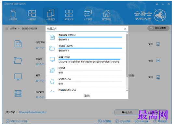
Task: Click the dialog vertical scrollbar thumb
Action: click(127, 55)
